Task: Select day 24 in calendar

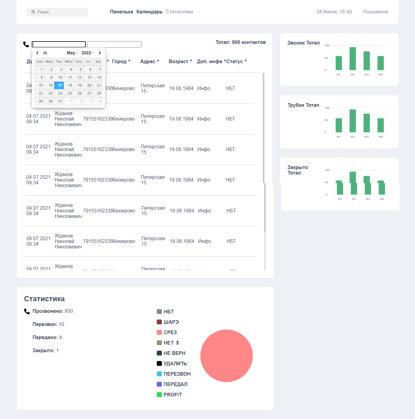Action: pos(60,93)
